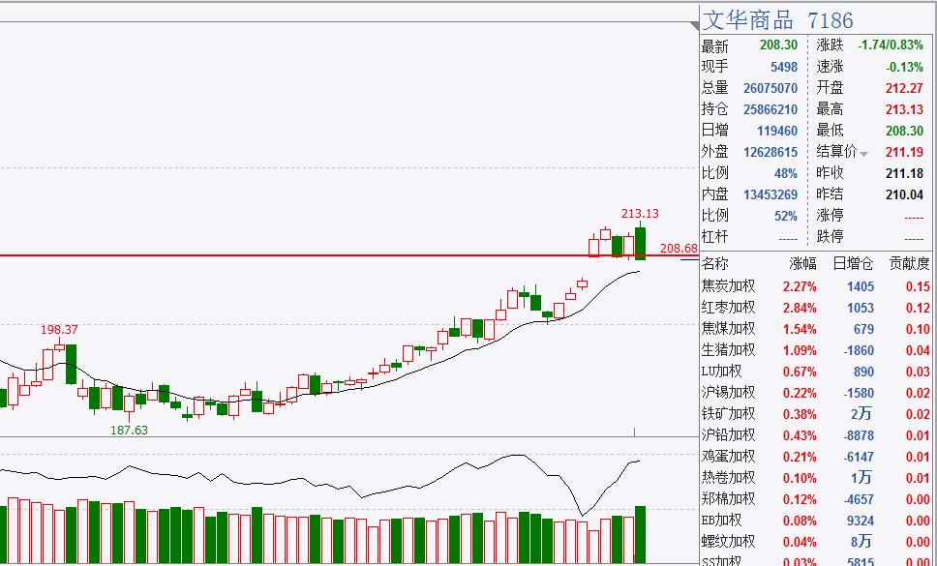Select the 沪铅加权 row
Image resolution: width=937 pixels, height=566 pixels.
click(x=816, y=435)
